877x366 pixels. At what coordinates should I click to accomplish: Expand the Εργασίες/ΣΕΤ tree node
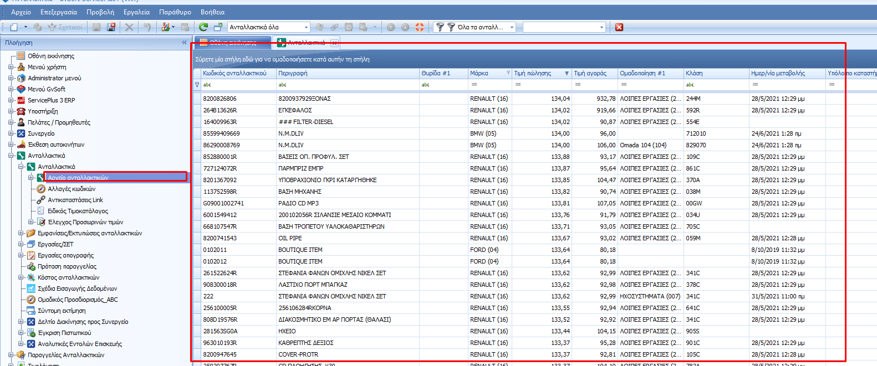pos(21,244)
